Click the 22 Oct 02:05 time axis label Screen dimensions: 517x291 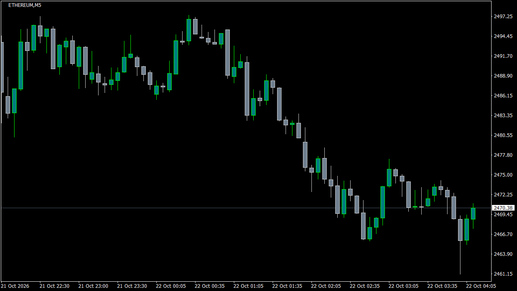click(x=326, y=286)
